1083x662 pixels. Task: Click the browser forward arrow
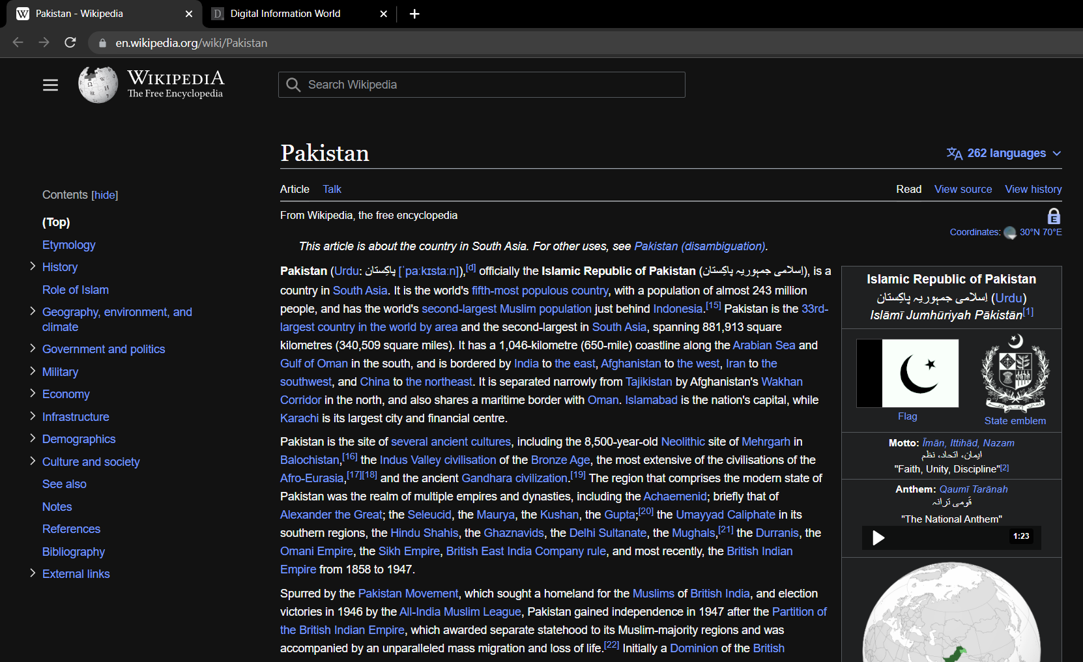[44, 42]
